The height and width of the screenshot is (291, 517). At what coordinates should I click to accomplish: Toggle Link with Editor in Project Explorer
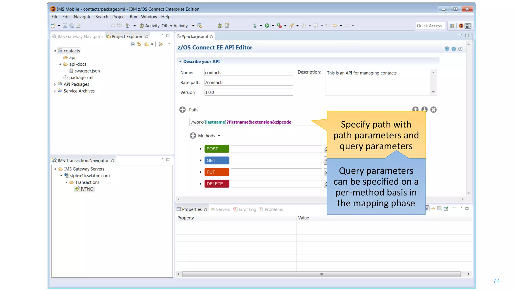click(139, 44)
